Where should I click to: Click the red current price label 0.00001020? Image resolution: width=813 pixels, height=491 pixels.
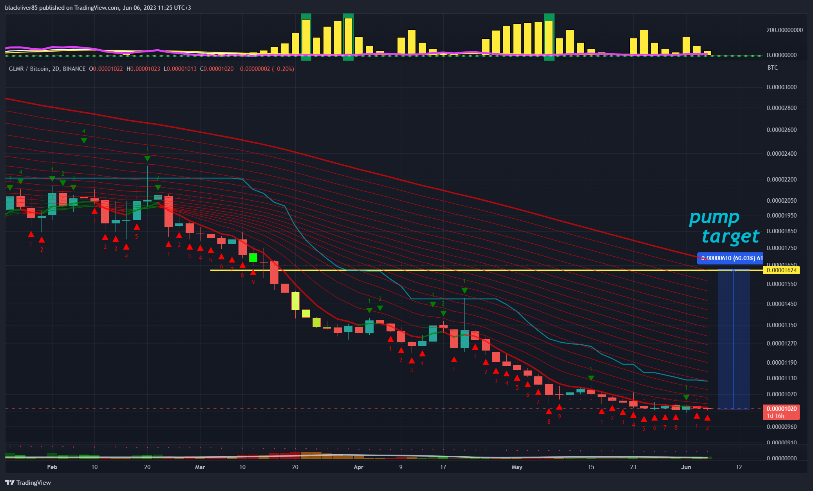click(781, 409)
